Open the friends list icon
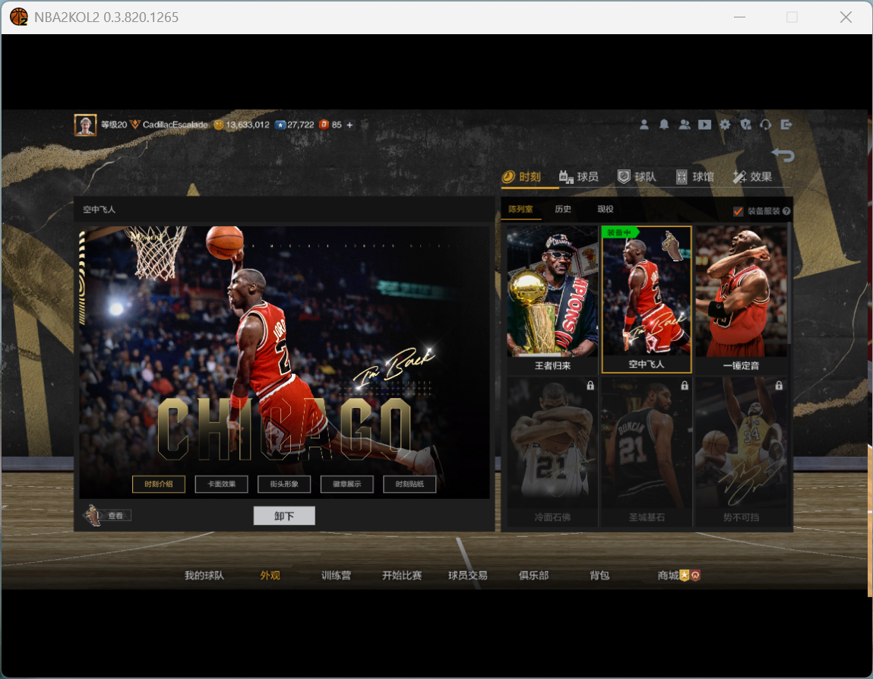 [685, 125]
